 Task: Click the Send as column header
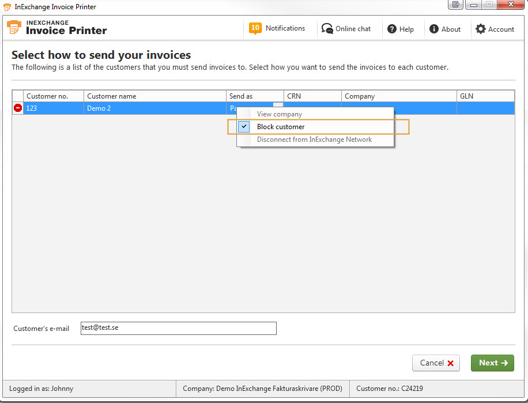(x=255, y=96)
